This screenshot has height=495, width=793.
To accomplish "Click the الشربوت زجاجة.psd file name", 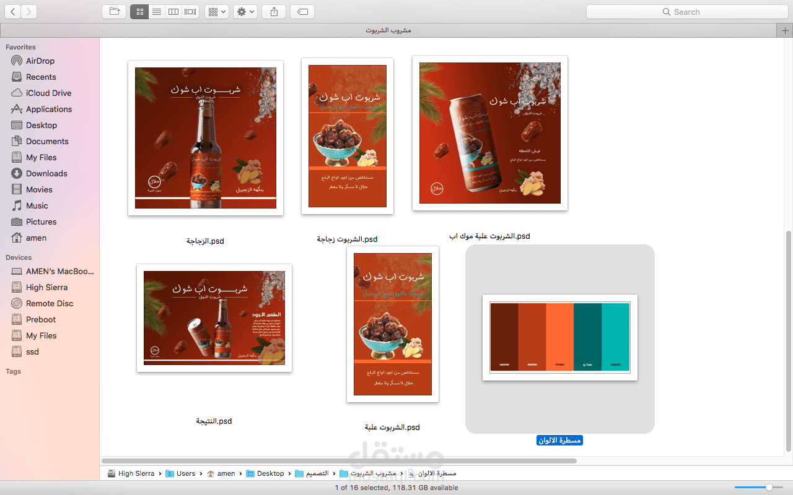I will [347, 239].
